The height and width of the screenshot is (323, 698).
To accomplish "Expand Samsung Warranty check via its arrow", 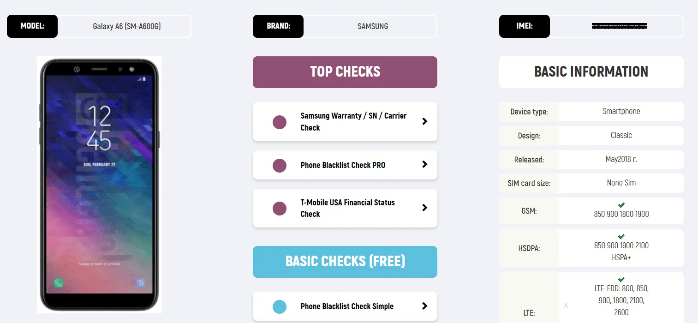I will click(x=425, y=121).
